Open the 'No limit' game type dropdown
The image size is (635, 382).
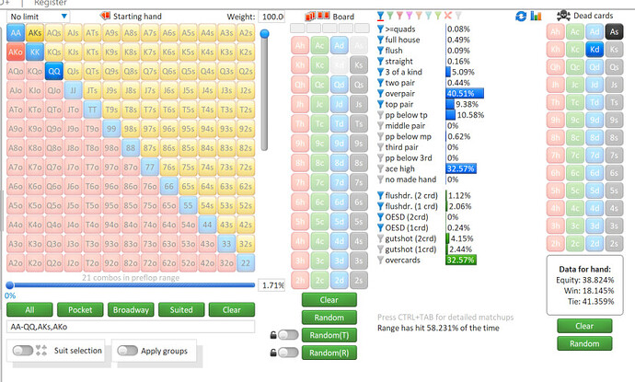tap(37, 17)
